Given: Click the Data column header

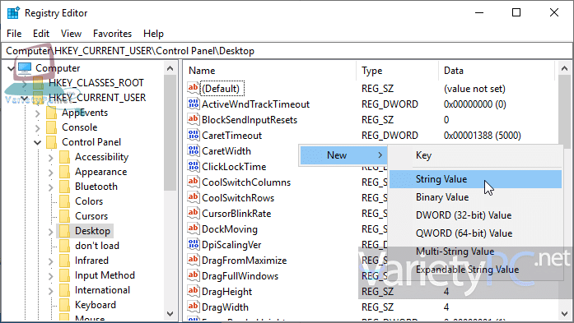Looking at the screenshot, I should (x=497, y=71).
